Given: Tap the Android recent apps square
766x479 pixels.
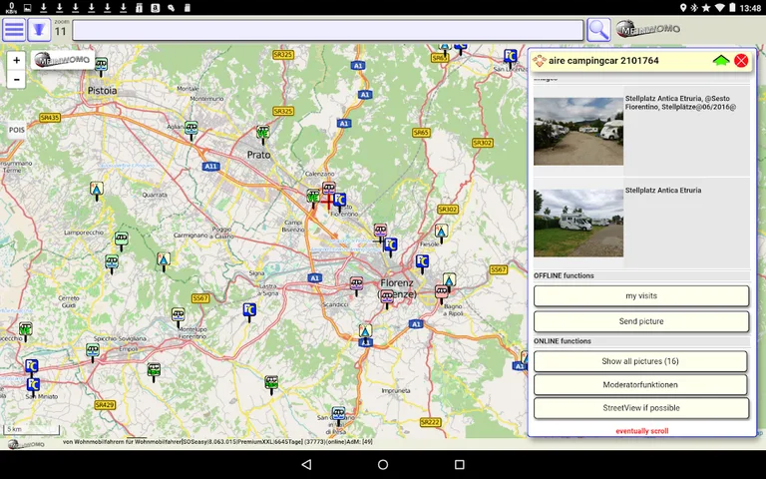Looking at the screenshot, I should click(x=459, y=464).
